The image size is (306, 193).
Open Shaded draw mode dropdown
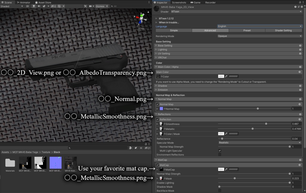12,6
